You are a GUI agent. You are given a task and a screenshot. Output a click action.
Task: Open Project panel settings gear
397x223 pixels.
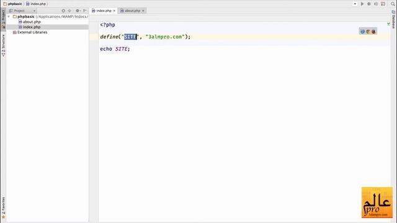pos(78,11)
